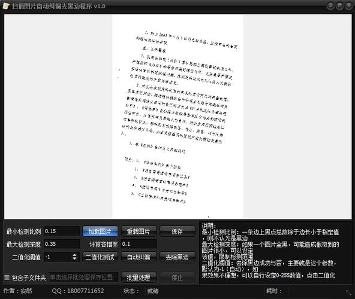Click the 作者：安然 author text

17,291
